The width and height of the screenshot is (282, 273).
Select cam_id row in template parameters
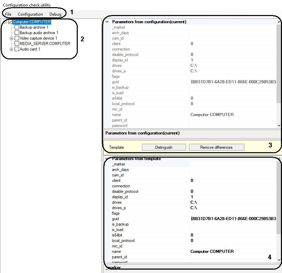click(194, 175)
